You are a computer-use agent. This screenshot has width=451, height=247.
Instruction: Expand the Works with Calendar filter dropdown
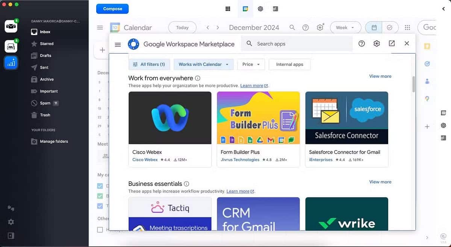pos(204,64)
